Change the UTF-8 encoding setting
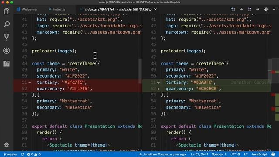 [235, 154]
